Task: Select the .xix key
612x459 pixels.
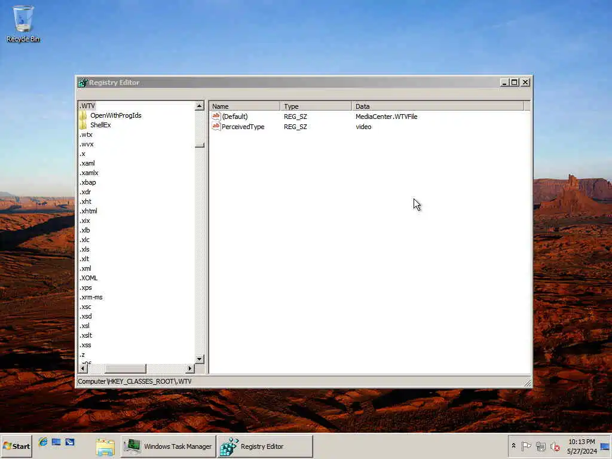Action: tap(85, 221)
